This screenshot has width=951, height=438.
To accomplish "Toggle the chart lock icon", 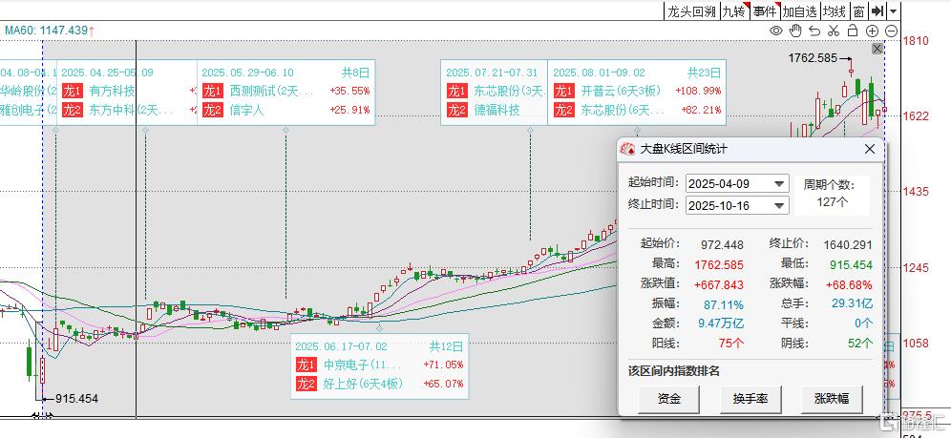I will [x=853, y=31].
